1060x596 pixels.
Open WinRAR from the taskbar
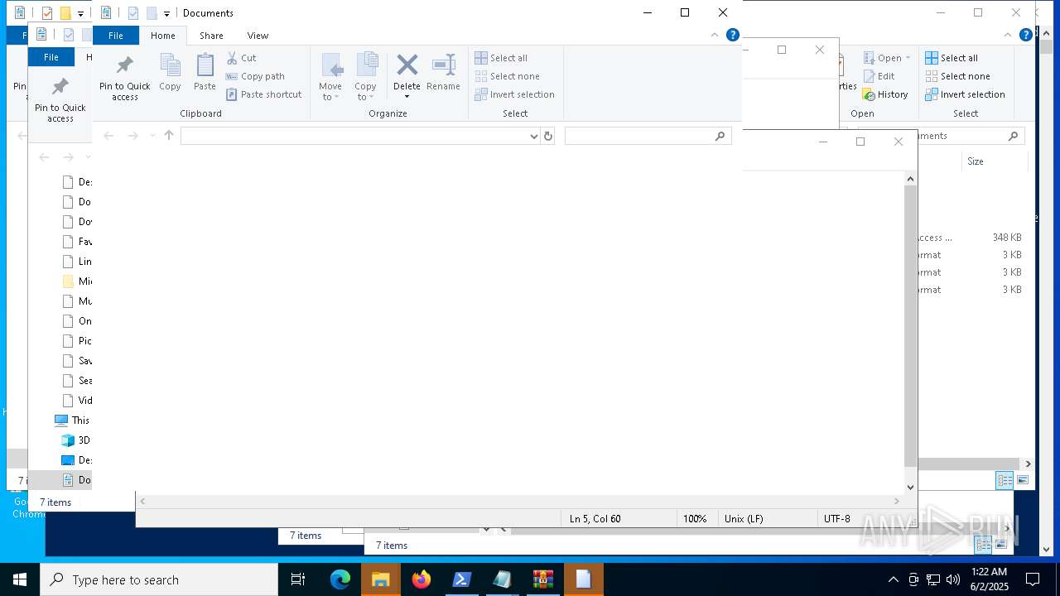click(543, 579)
